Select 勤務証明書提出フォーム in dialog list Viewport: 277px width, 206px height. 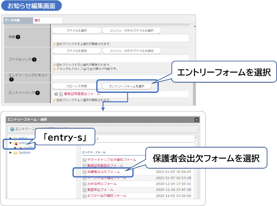pos(105,166)
